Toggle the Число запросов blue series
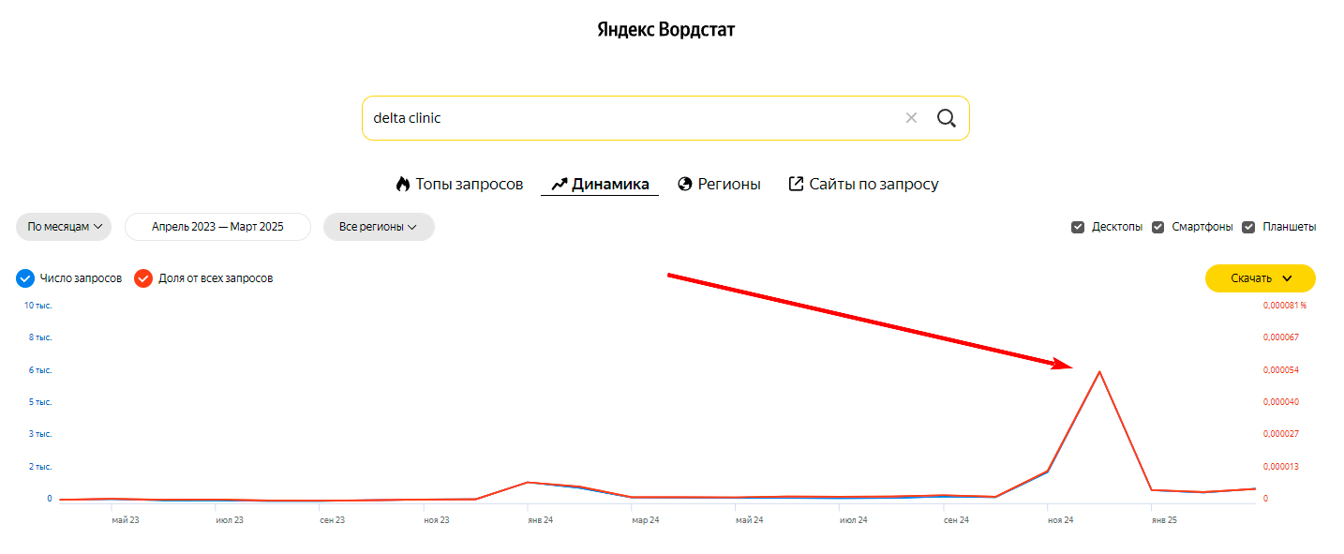The image size is (1344, 554). point(25,278)
